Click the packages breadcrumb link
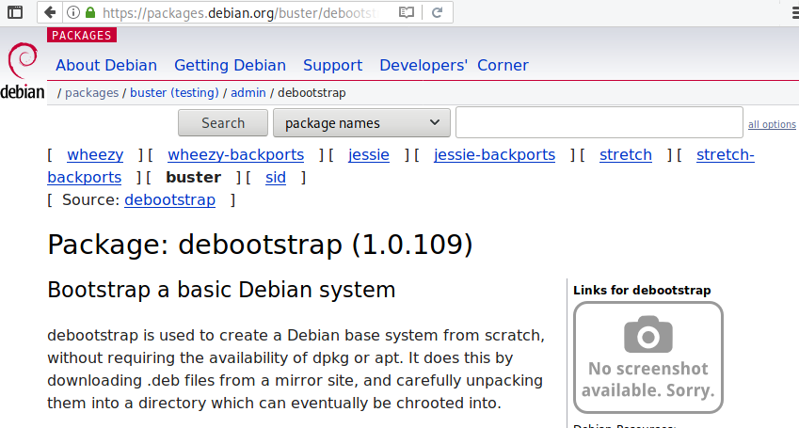 click(91, 93)
